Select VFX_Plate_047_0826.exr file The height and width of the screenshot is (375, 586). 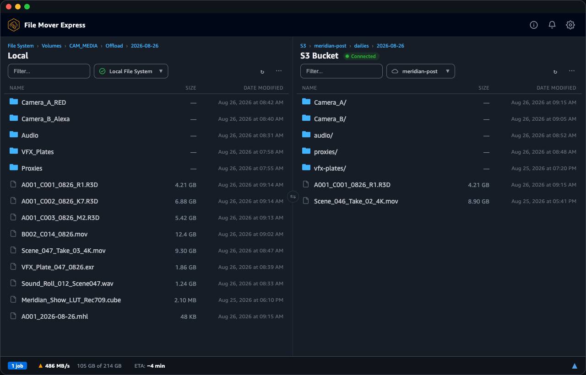(146, 267)
